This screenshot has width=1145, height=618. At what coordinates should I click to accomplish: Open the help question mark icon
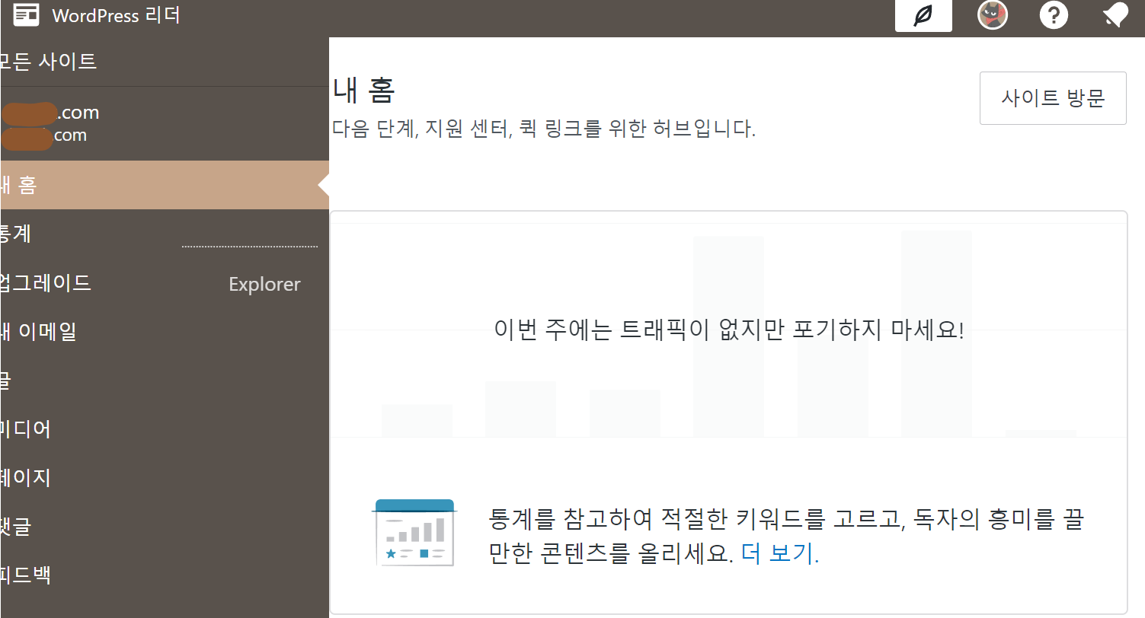pos(1054,15)
